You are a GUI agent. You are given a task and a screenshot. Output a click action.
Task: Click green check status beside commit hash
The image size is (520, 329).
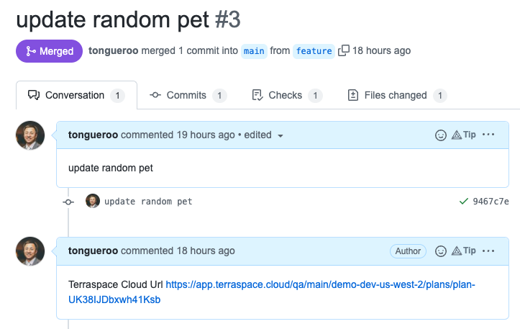(x=464, y=201)
